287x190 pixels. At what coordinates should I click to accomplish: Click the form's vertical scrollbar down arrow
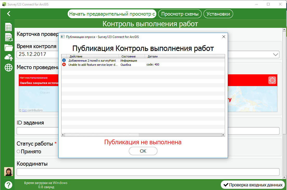coord(284,177)
